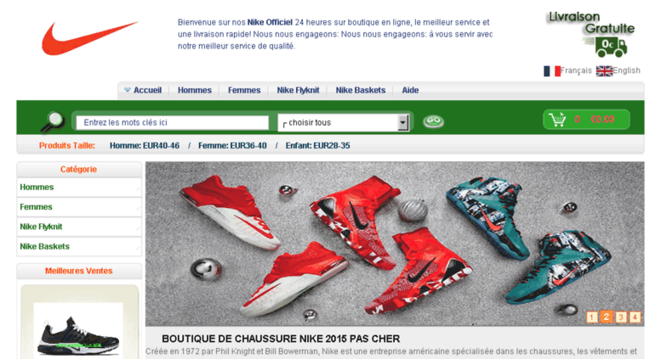Open the shopping cart icon
Viewport: 661px width, 359px height.
pos(558,119)
